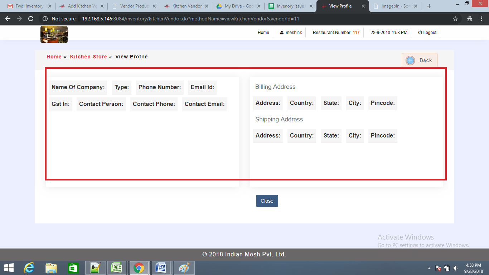Click the Name Of Company label
489x275 pixels.
coord(78,87)
